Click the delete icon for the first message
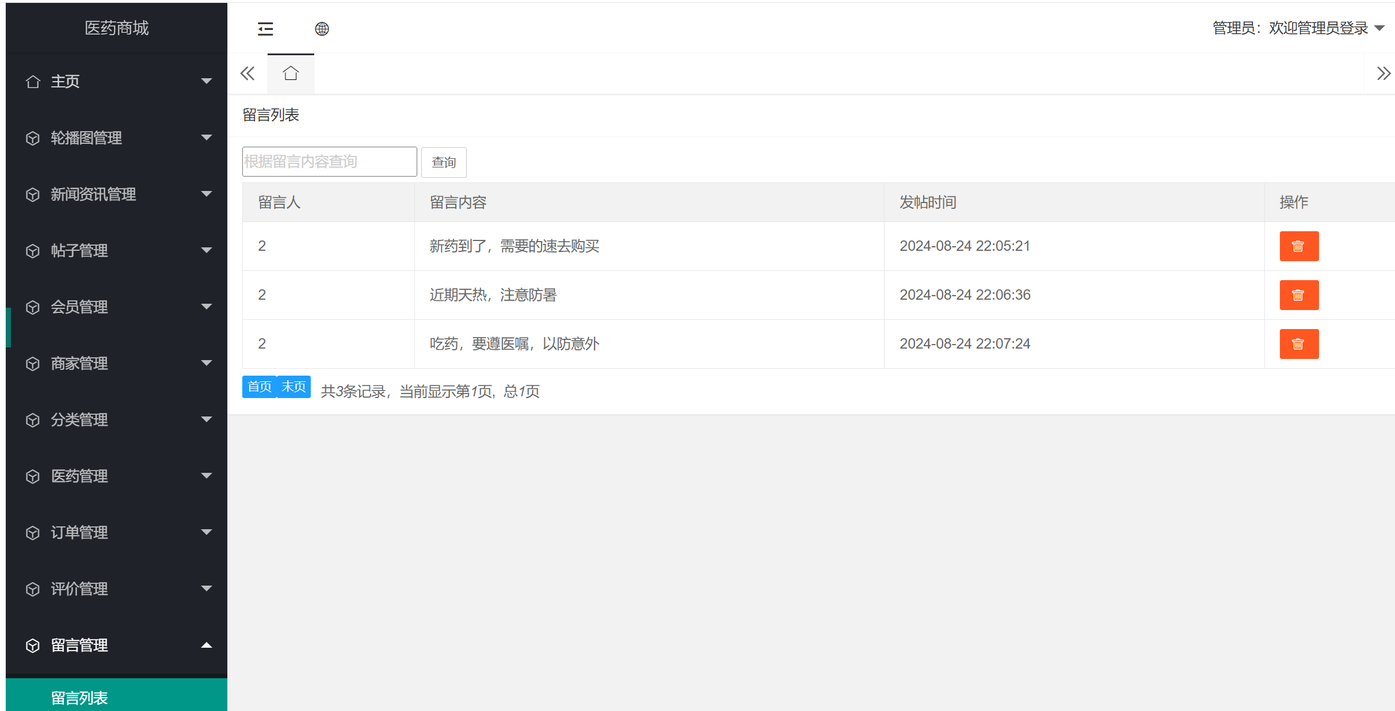This screenshot has height=711, width=1395. [x=1299, y=246]
